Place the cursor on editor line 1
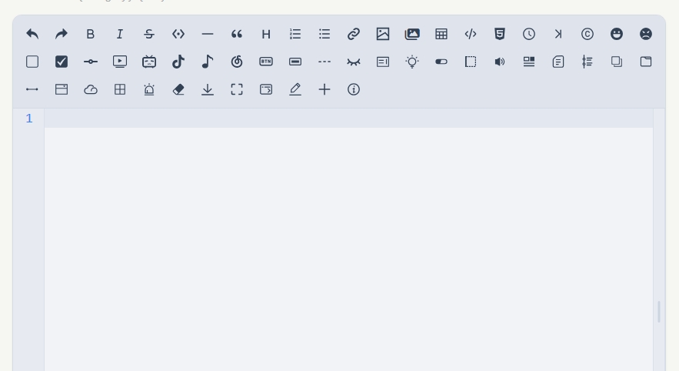This screenshot has width=679, height=371. 348,119
